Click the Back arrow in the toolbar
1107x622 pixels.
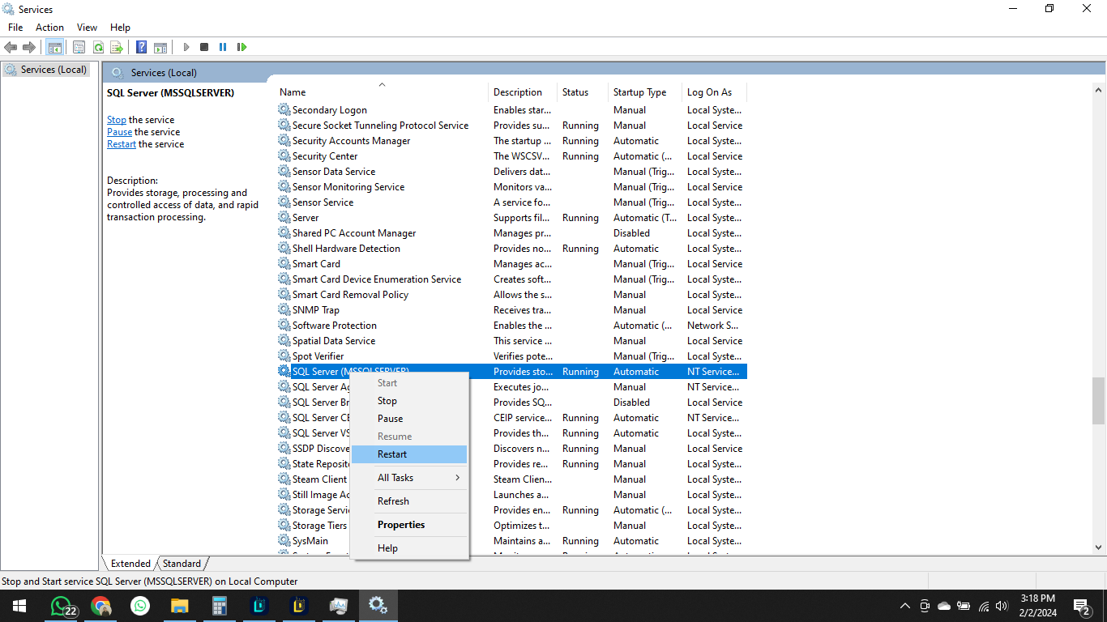coord(11,47)
